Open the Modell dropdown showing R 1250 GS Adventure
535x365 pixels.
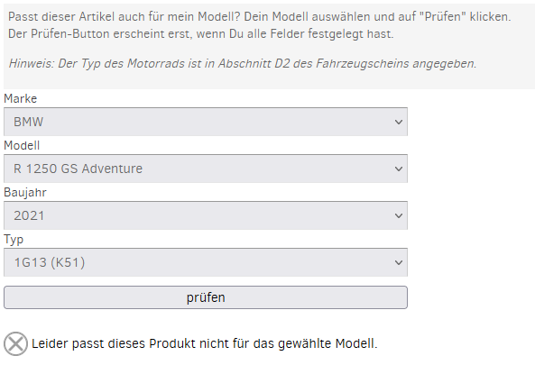206,169
